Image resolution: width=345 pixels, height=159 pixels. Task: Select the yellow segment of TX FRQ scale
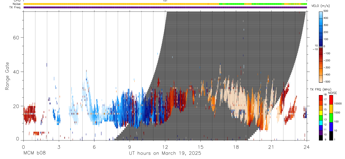coord(321,112)
